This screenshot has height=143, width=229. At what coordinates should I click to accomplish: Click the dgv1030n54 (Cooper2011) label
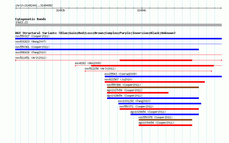156,123
